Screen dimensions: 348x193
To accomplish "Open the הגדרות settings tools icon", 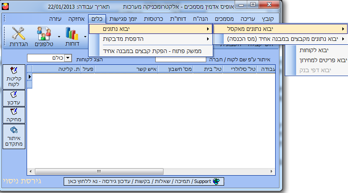I will [18, 37].
